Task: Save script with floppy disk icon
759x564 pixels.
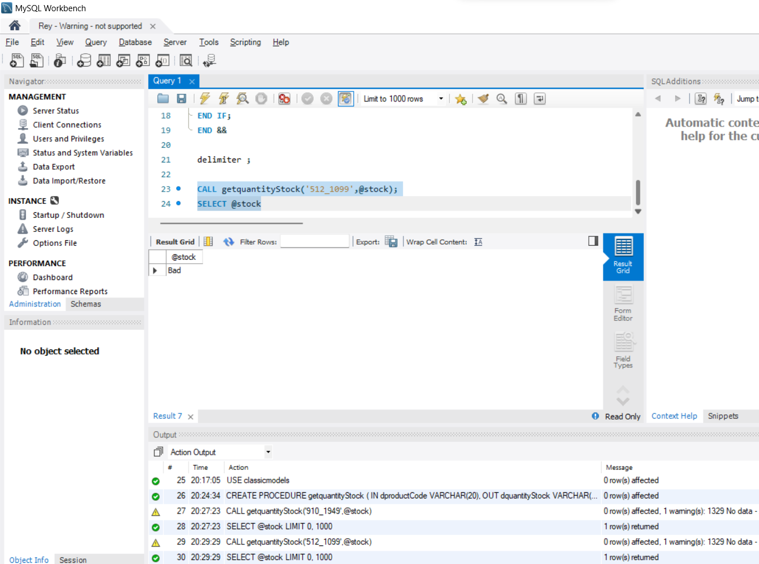Action: (x=181, y=99)
